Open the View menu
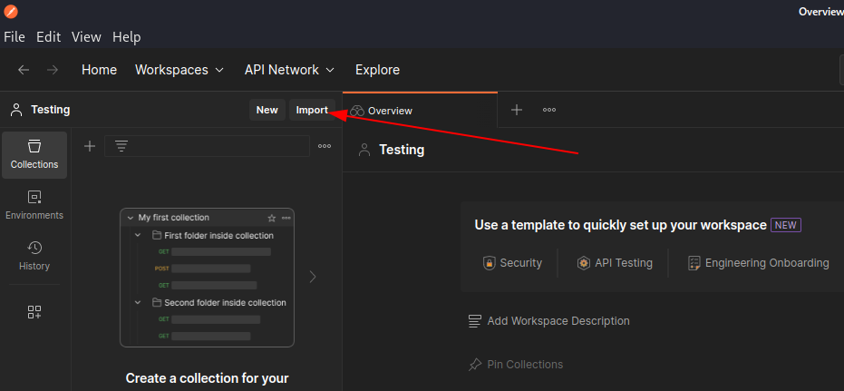This screenshot has width=844, height=391. (x=86, y=37)
